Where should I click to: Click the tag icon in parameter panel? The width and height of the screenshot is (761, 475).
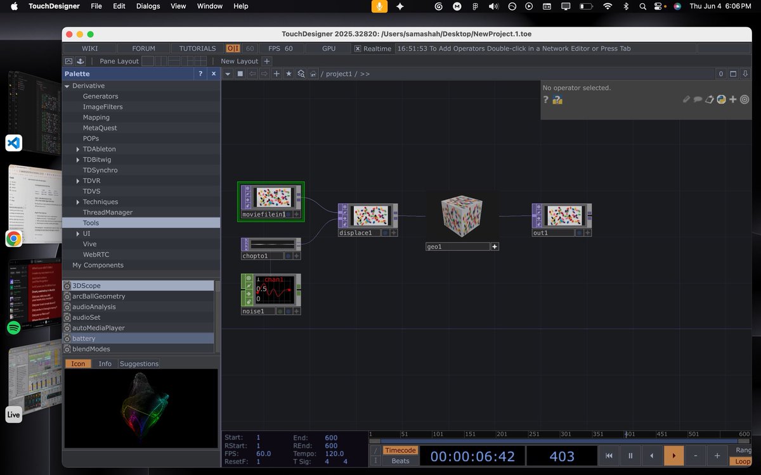point(710,99)
